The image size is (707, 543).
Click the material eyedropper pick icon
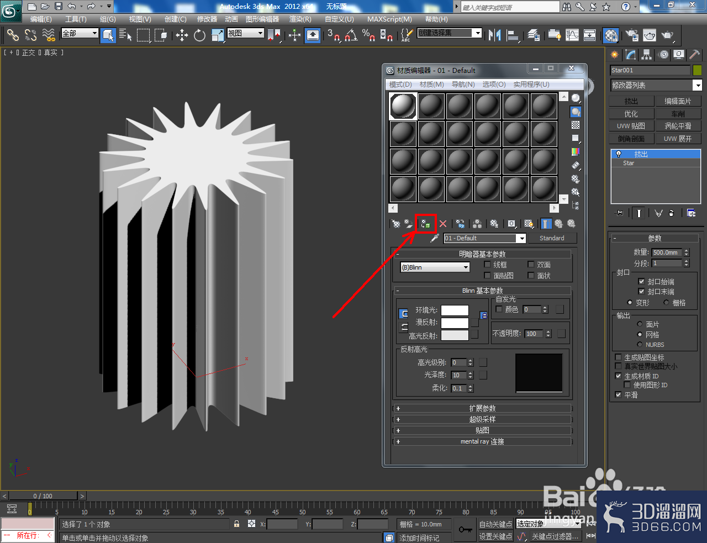coord(435,238)
